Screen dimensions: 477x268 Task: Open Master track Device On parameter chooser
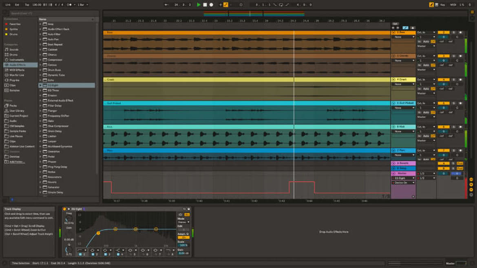point(403,183)
